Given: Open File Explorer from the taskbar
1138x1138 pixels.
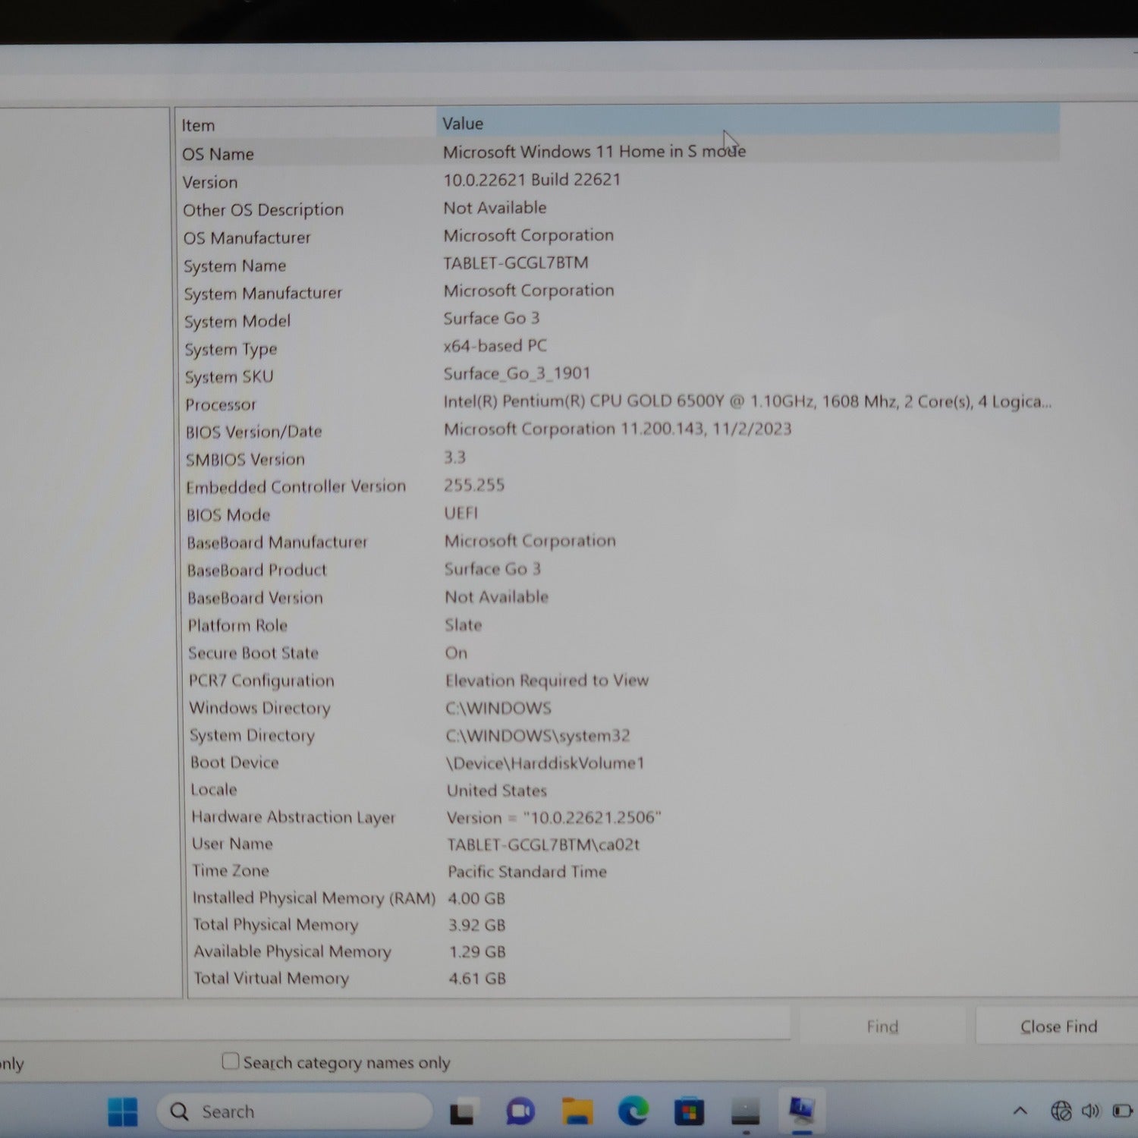Looking at the screenshot, I should click(x=577, y=1112).
